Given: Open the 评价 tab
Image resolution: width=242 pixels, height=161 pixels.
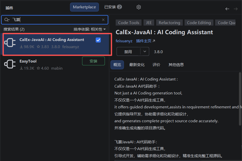Looking at the screenshot, I should [x=156, y=65].
